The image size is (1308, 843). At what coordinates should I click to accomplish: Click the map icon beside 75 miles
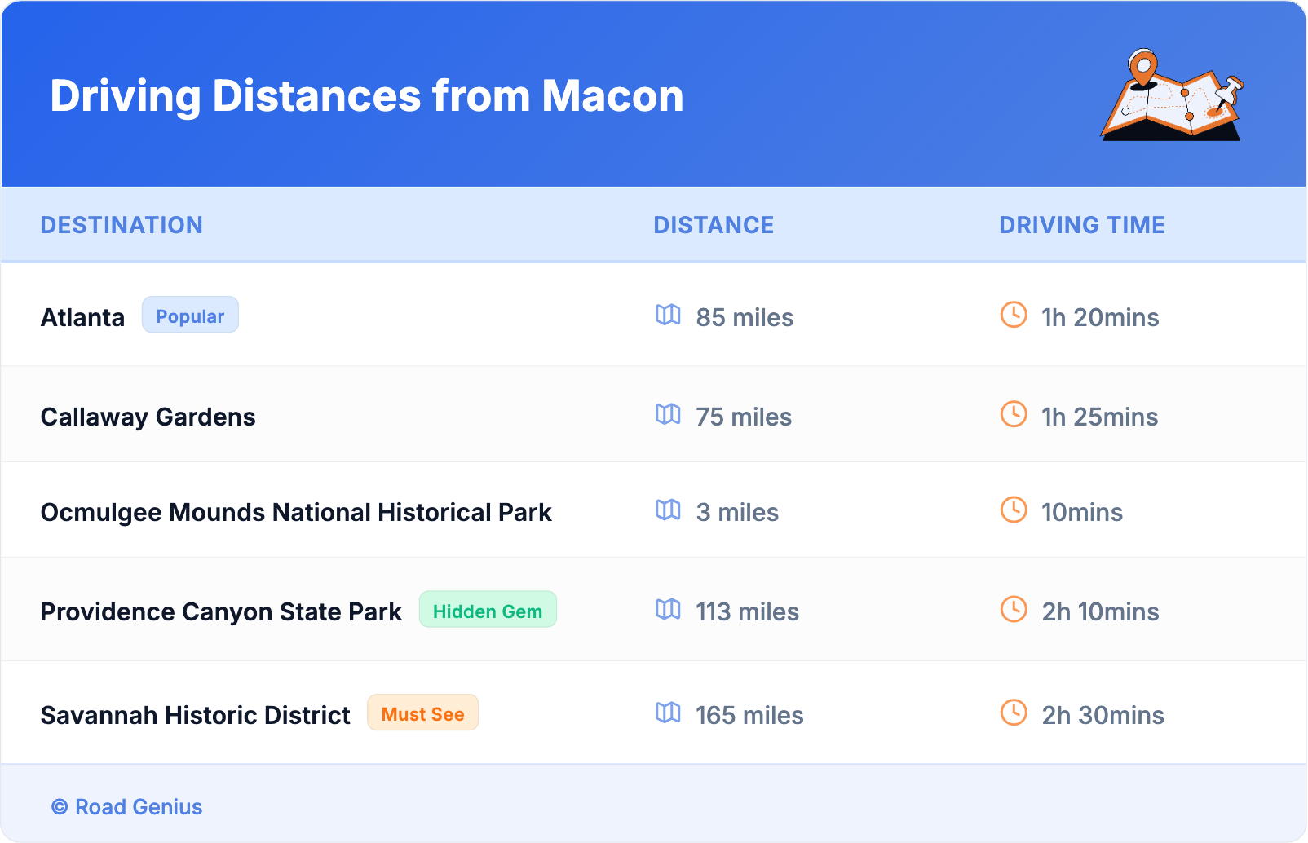[668, 414]
